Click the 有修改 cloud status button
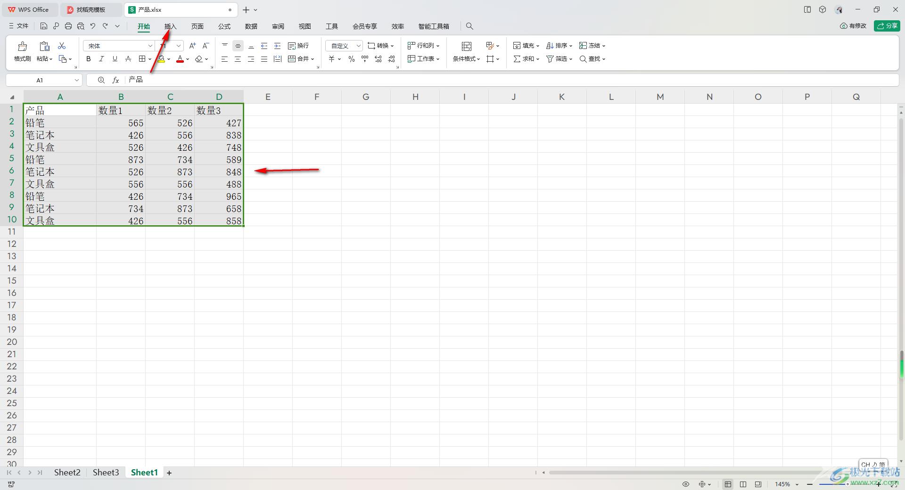905x490 pixels. click(x=853, y=26)
